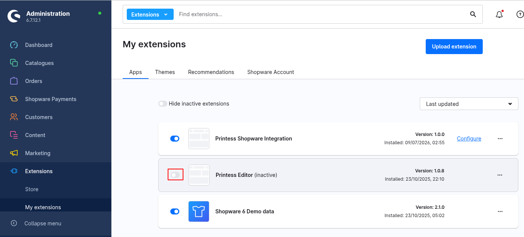The height and width of the screenshot is (237, 524).
Task: Open the Shopware Account tab
Action: coord(270,72)
